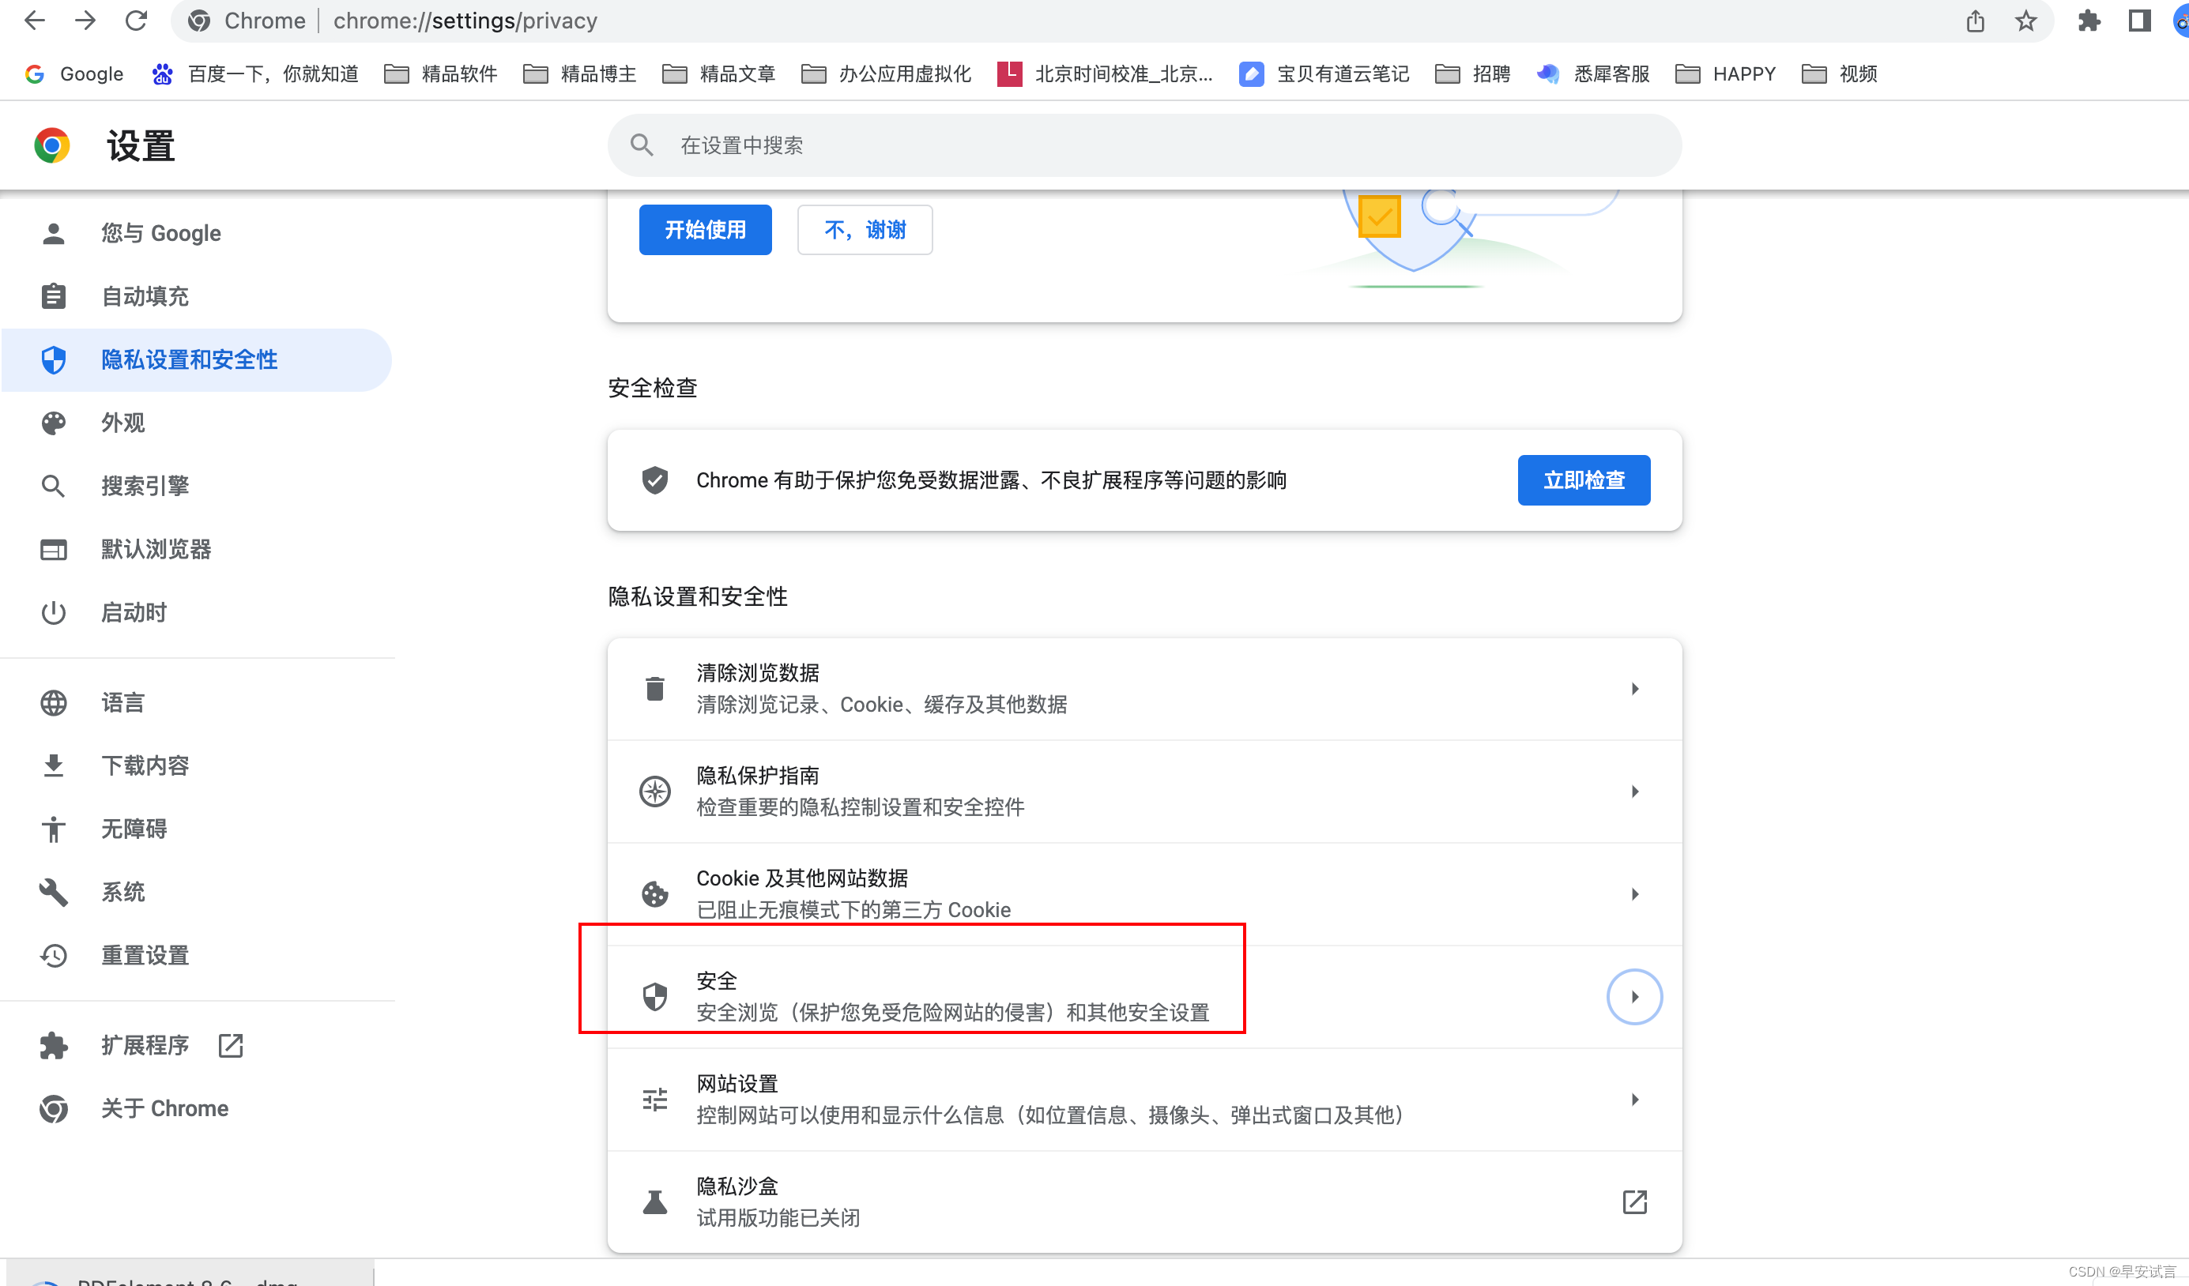Image resolution: width=2189 pixels, height=1286 pixels.
Task: Open the side panel icon
Action: point(2138,21)
